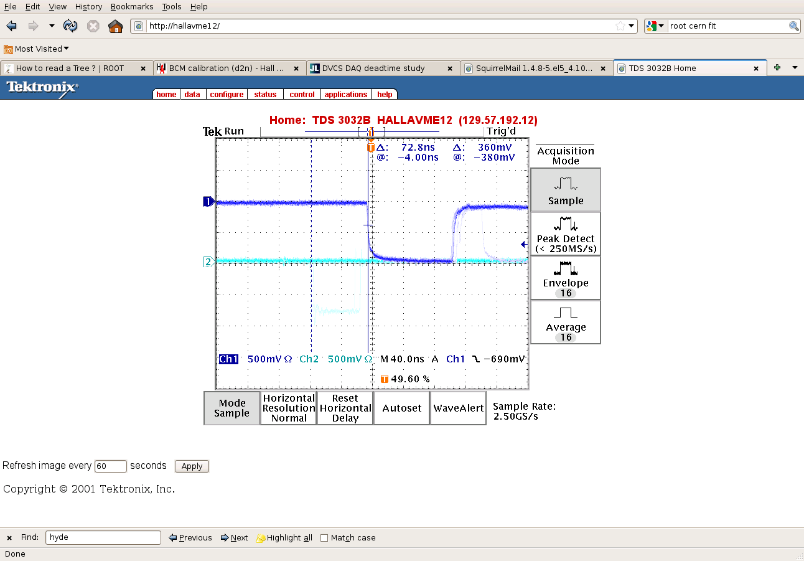Click the browser Forward arrow

pyautogui.click(x=33, y=26)
